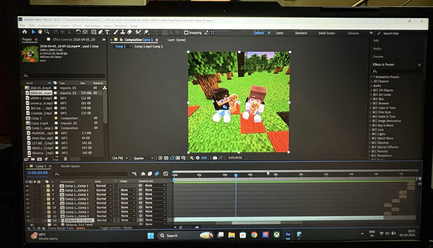Switch to Effect Controls tab
Screen dimensions: 433x248
point(74,40)
